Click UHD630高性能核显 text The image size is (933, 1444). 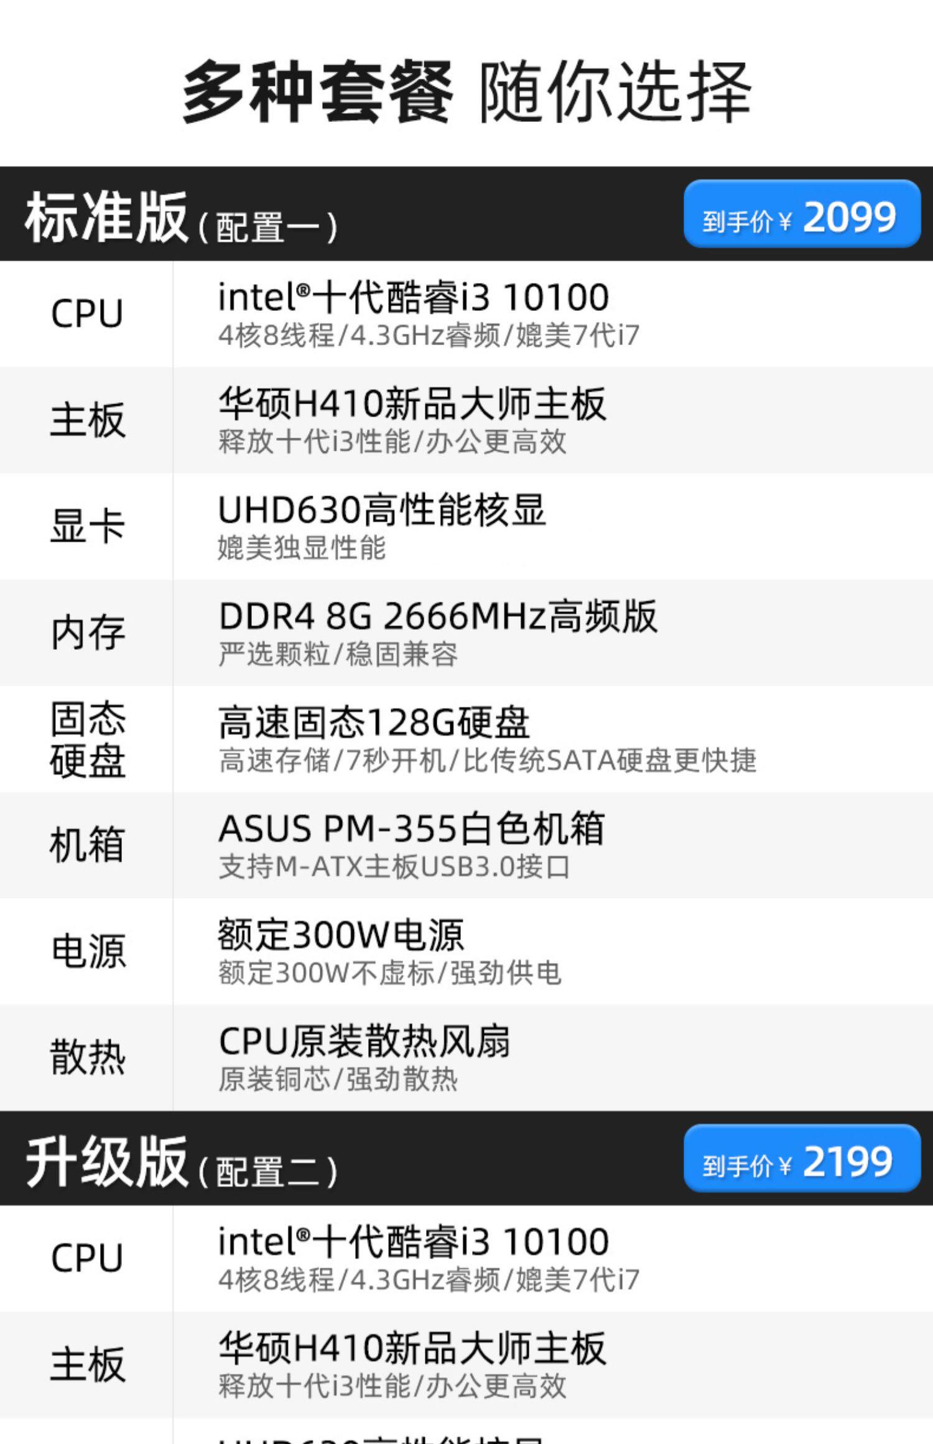[x=381, y=510]
